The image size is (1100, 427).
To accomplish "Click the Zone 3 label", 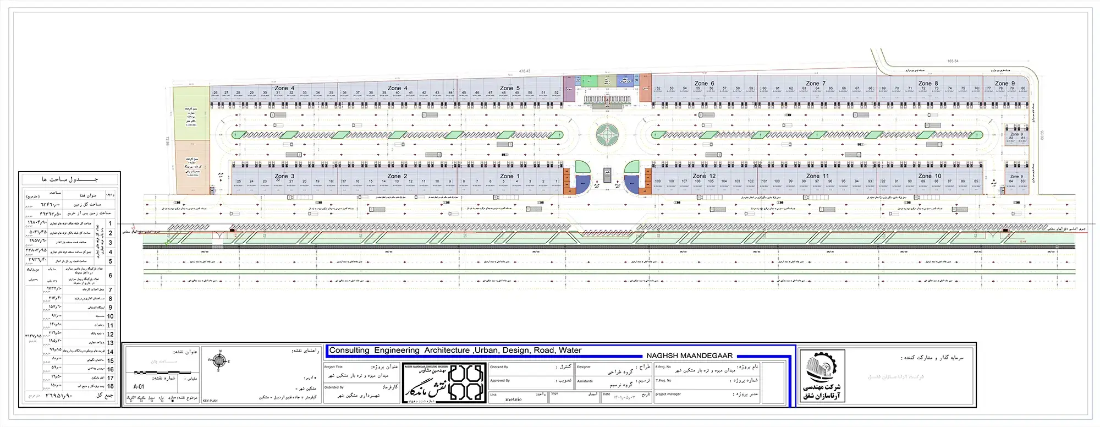I will click(x=284, y=176).
